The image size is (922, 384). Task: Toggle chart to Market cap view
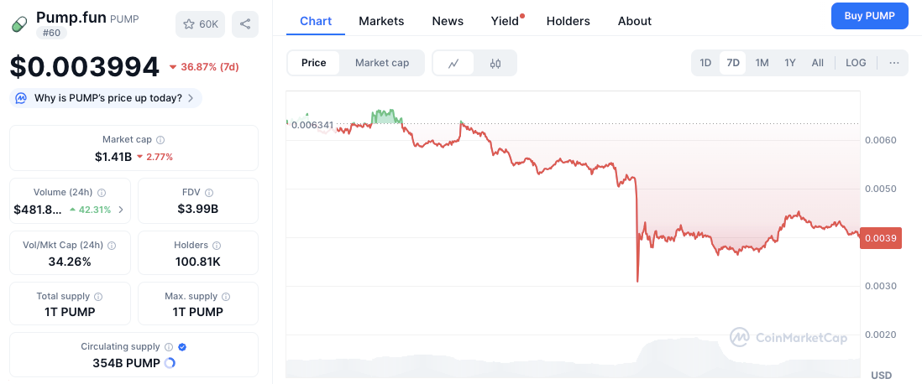coord(382,63)
